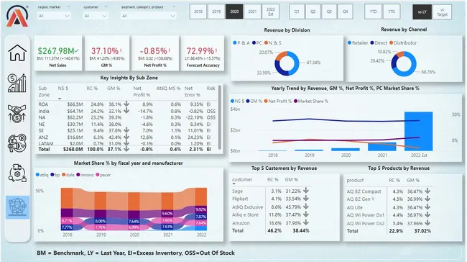Image resolution: width=467 pixels, height=262 pixels.
Task: Click the 2021 revenue bar
Action: pyautogui.click(x=382, y=147)
